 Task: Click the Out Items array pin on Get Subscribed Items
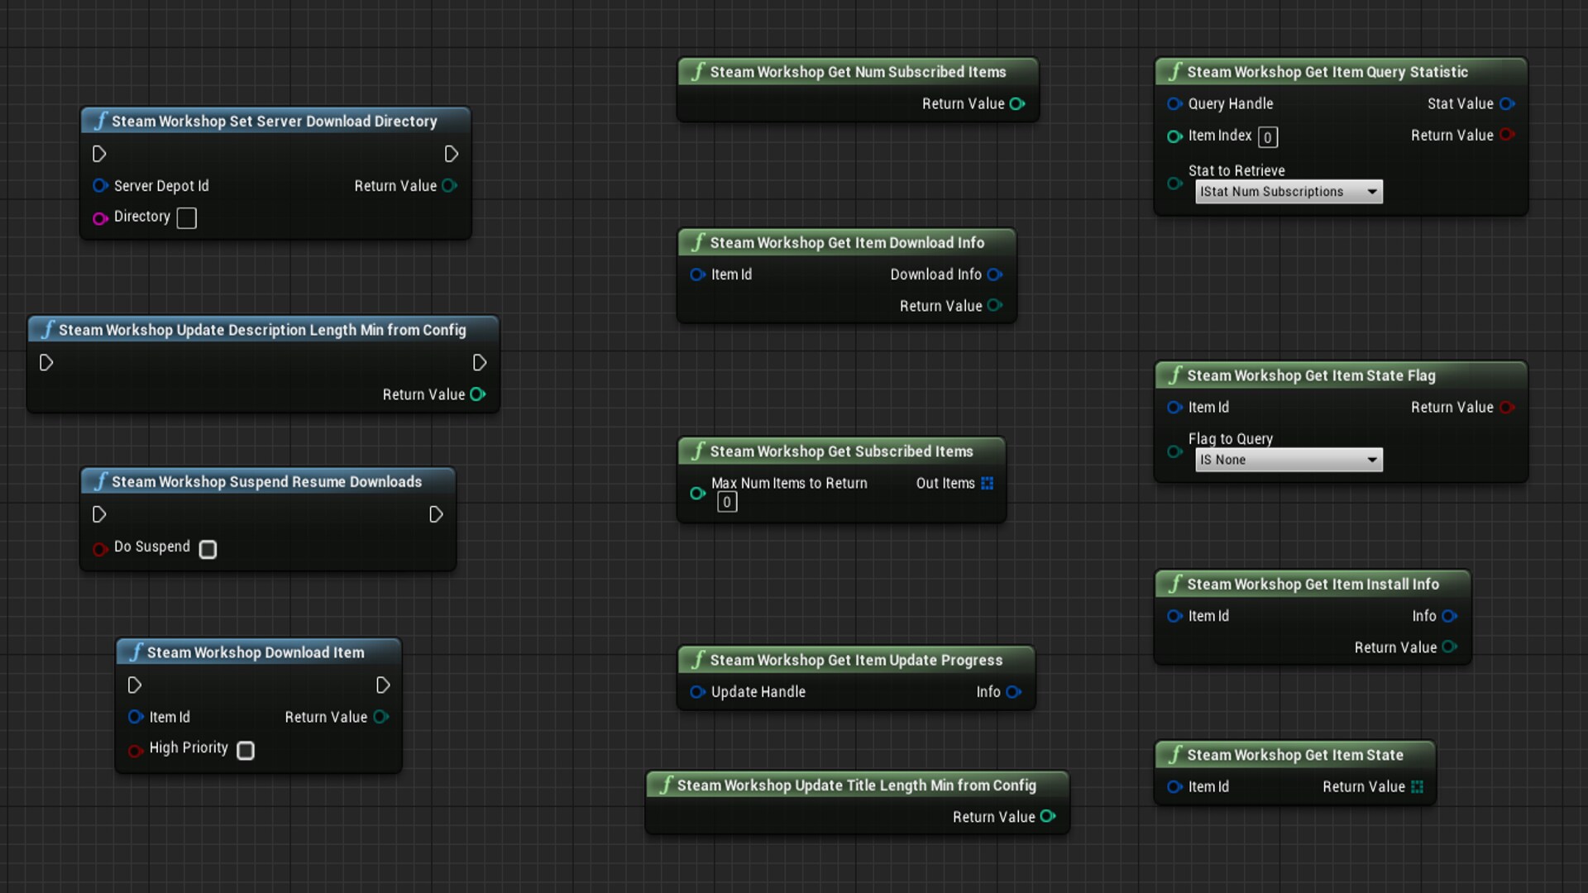pyautogui.click(x=987, y=483)
